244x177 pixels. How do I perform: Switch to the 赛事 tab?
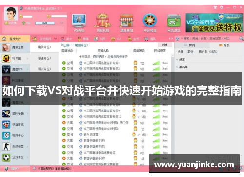tap(83, 39)
